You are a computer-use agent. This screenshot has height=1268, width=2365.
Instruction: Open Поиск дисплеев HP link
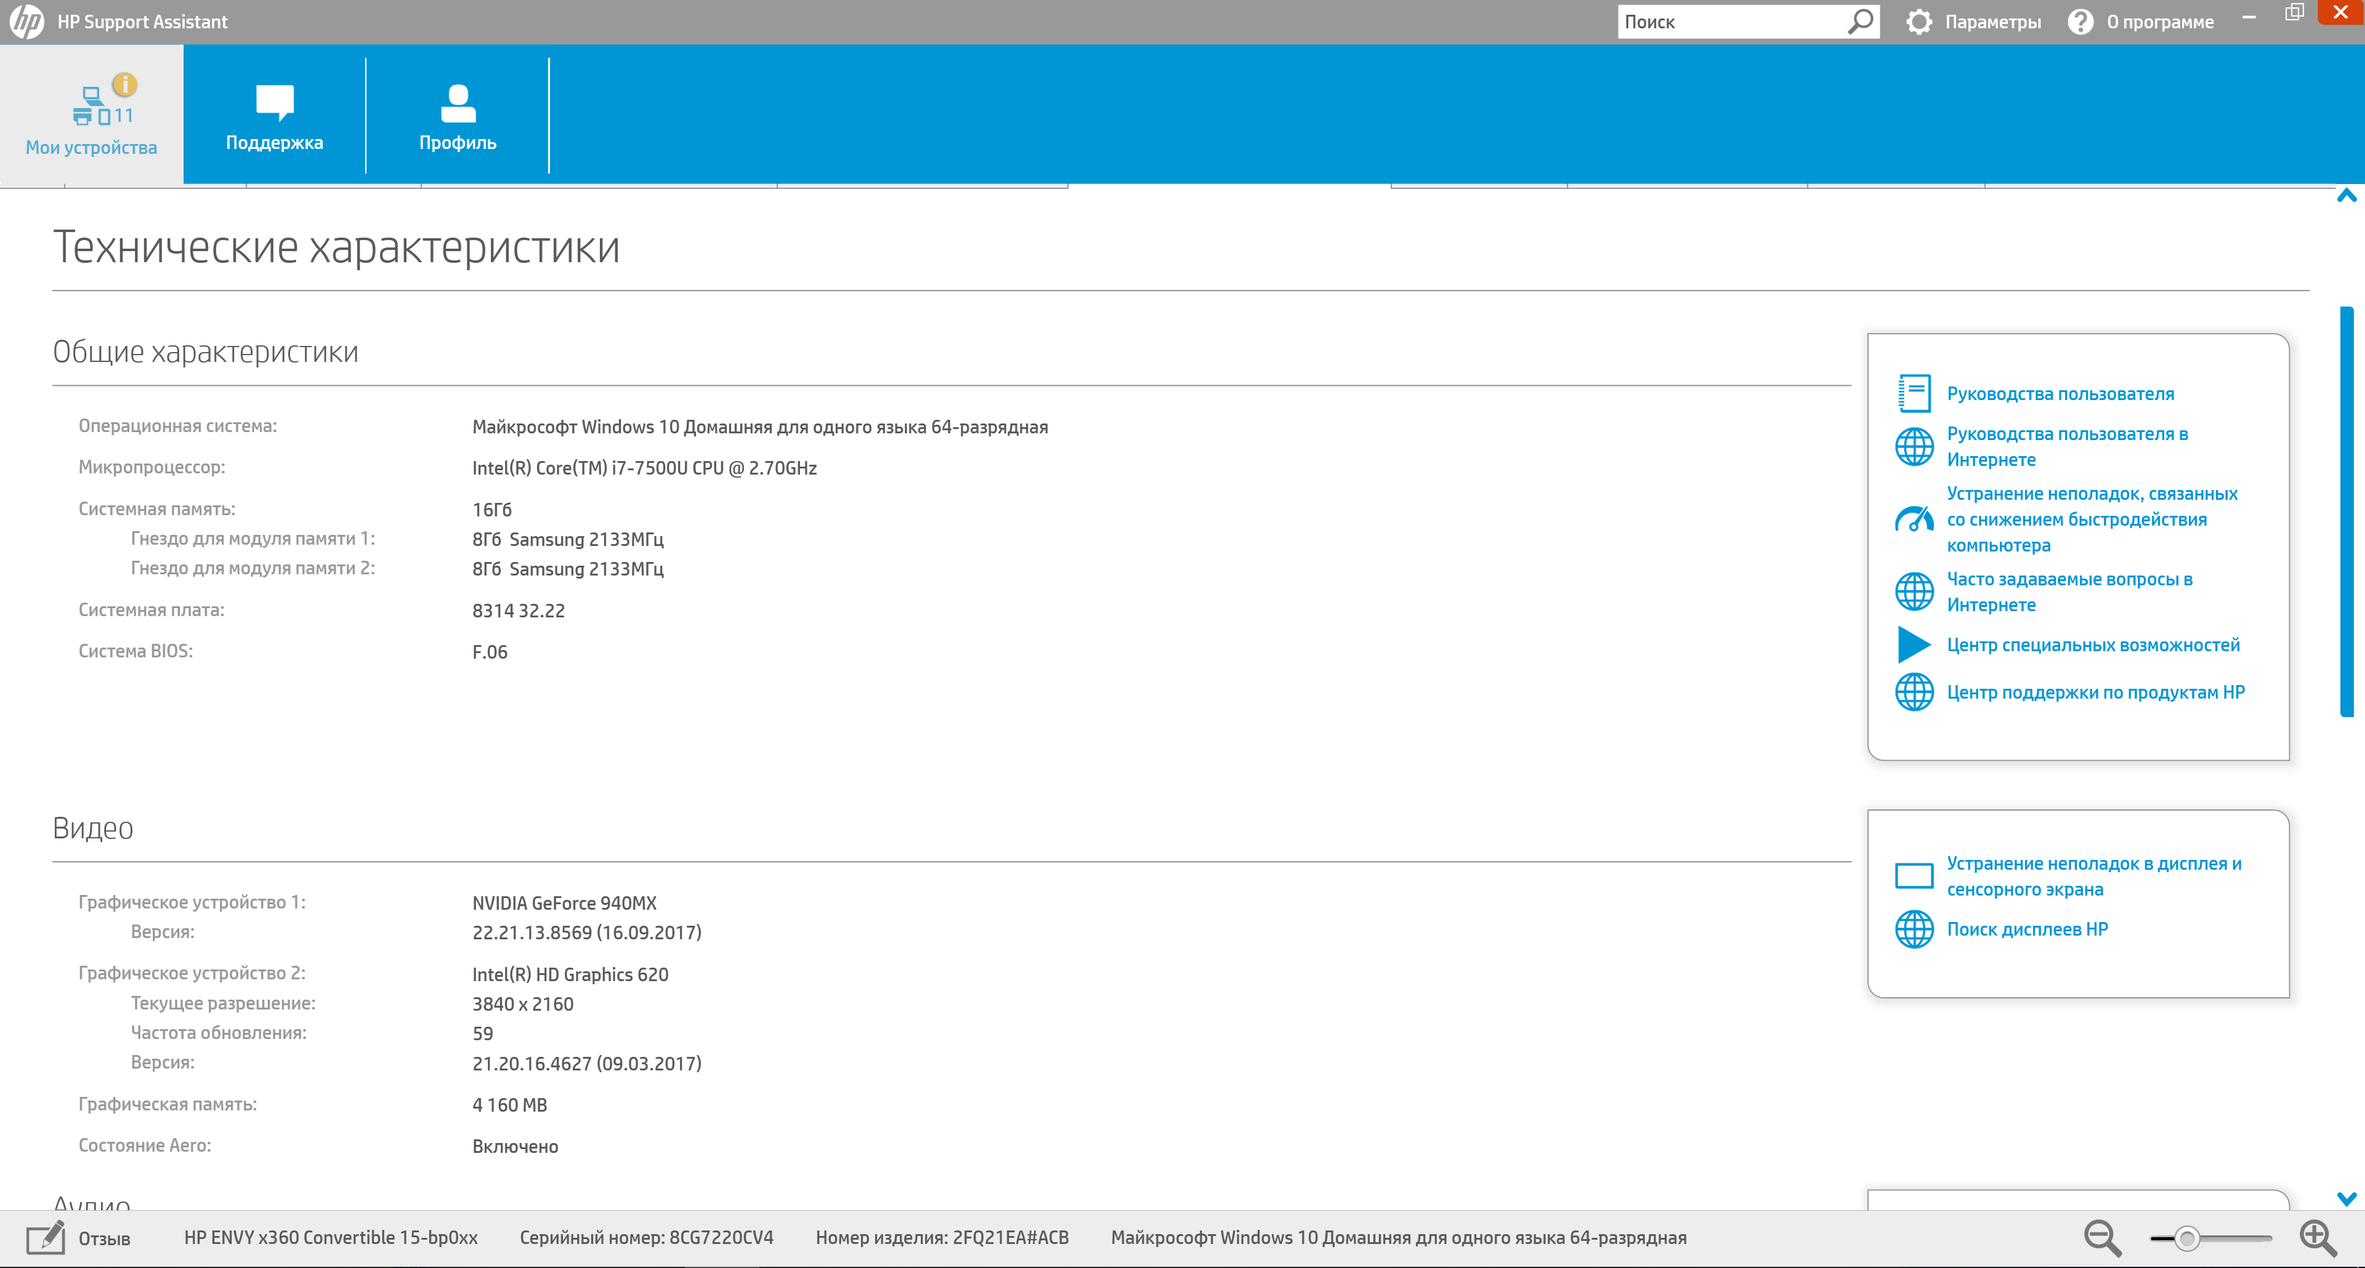coord(2027,929)
